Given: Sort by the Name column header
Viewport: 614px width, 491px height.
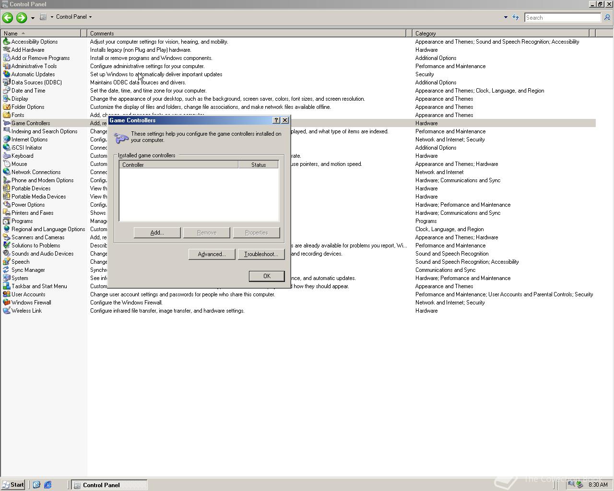Looking at the screenshot, I should coord(41,34).
